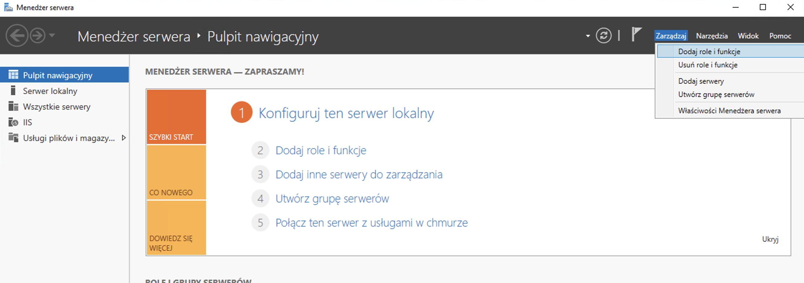Screen dimensions: 804x283
Task: Click the forward navigation arrow
Action: click(37, 36)
